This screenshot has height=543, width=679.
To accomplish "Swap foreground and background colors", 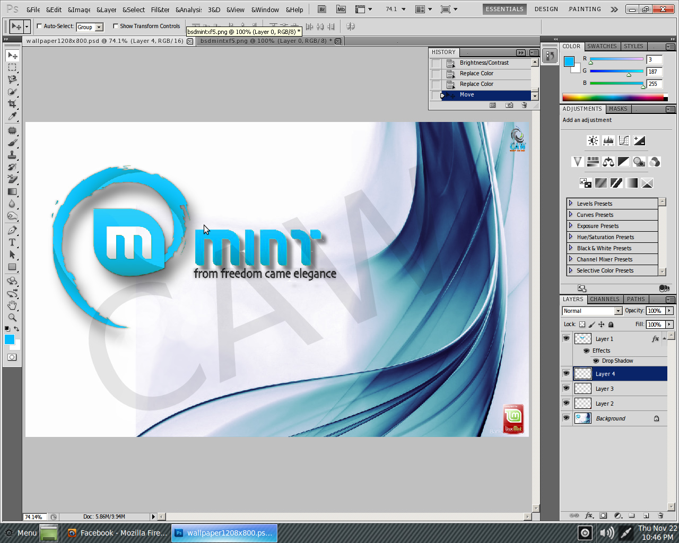I will pos(16,329).
